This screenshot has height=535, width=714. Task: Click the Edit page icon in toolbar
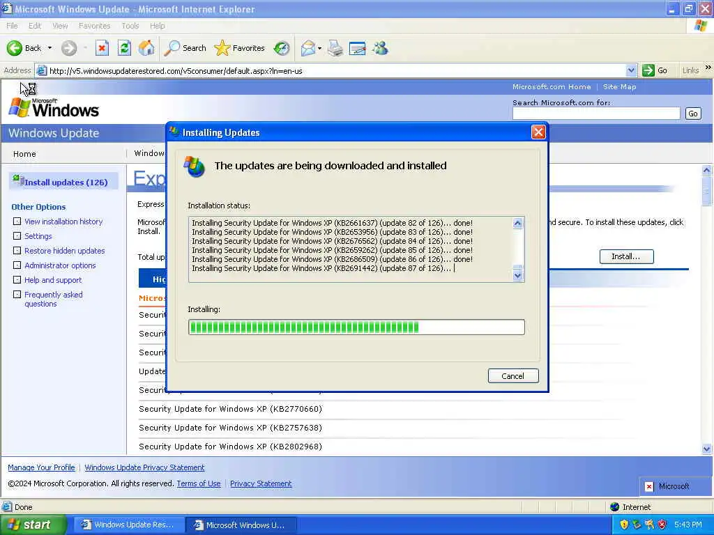tap(358, 48)
